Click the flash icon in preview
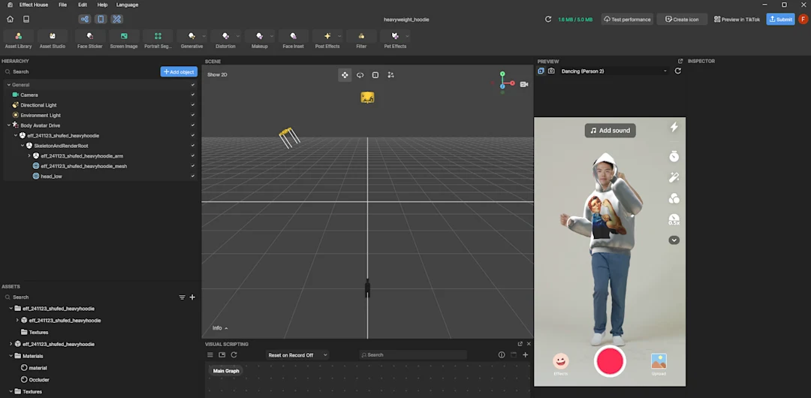 (x=674, y=127)
